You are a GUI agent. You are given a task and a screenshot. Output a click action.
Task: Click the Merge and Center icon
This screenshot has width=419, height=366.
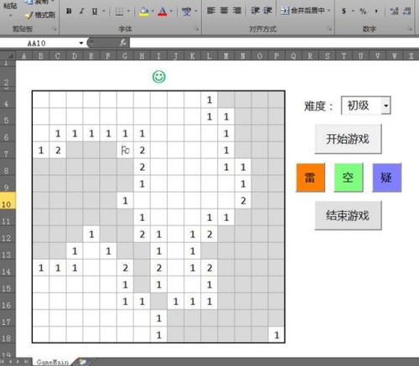click(x=284, y=11)
